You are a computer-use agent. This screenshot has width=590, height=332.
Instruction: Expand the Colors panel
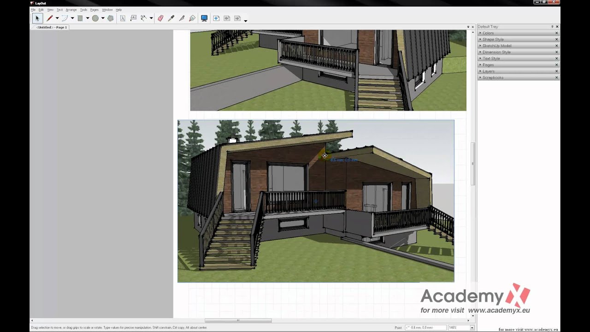click(x=480, y=33)
